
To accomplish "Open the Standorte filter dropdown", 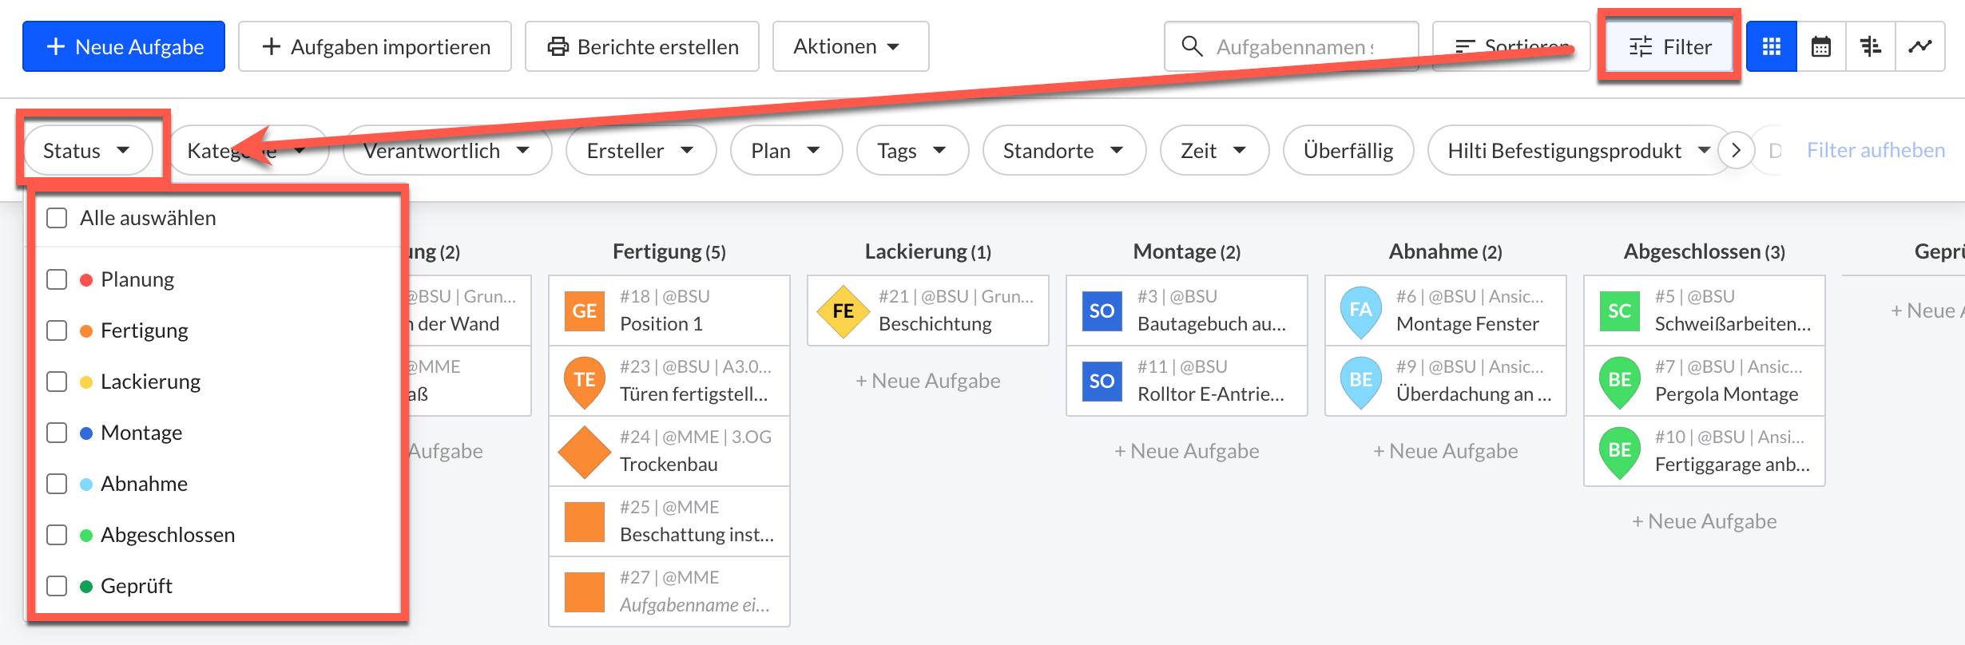I will click(1063, 151).
